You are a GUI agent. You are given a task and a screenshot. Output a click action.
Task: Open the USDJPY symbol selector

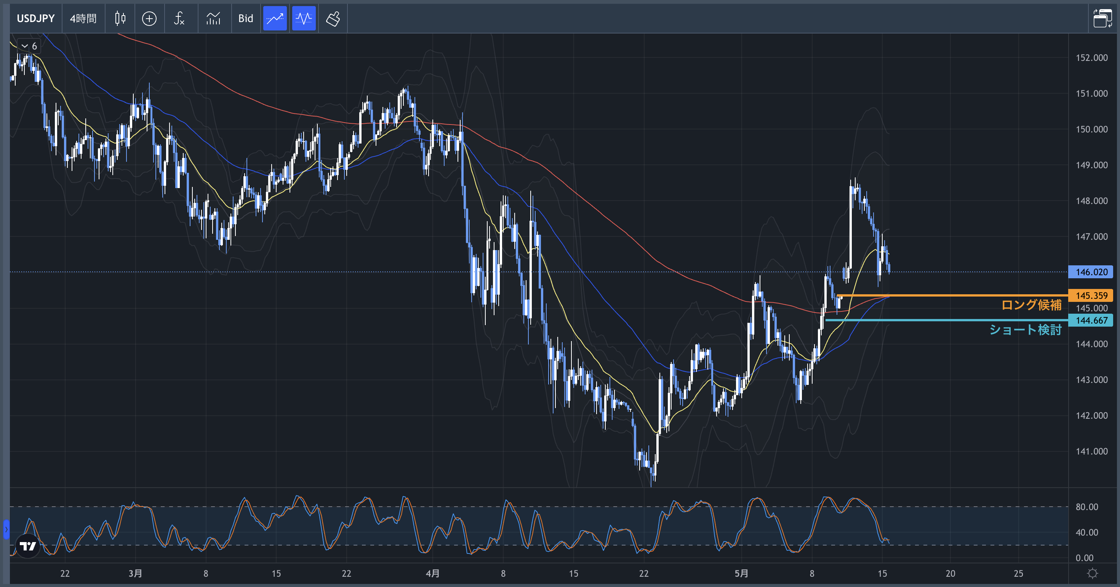coord(36,18)
